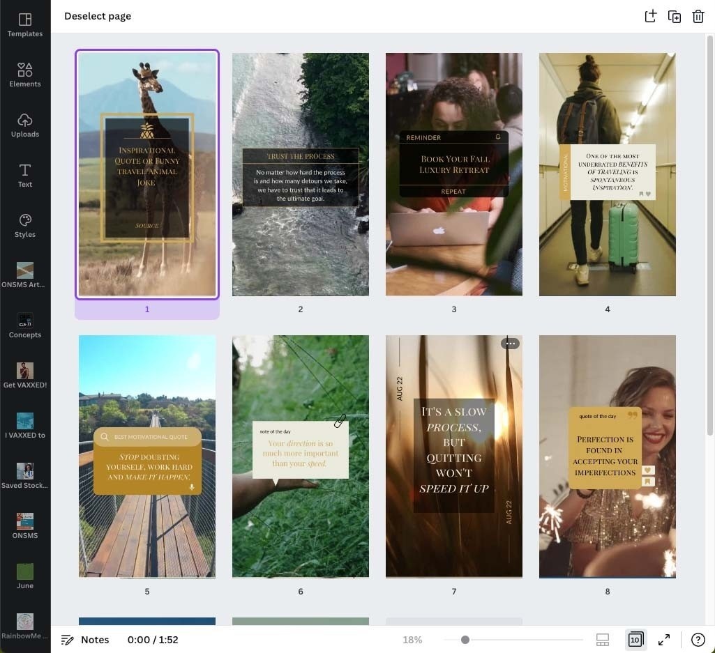Enter fullscreen presentation mode
This screenshot has height=653, width=715.
coord(664,640)
